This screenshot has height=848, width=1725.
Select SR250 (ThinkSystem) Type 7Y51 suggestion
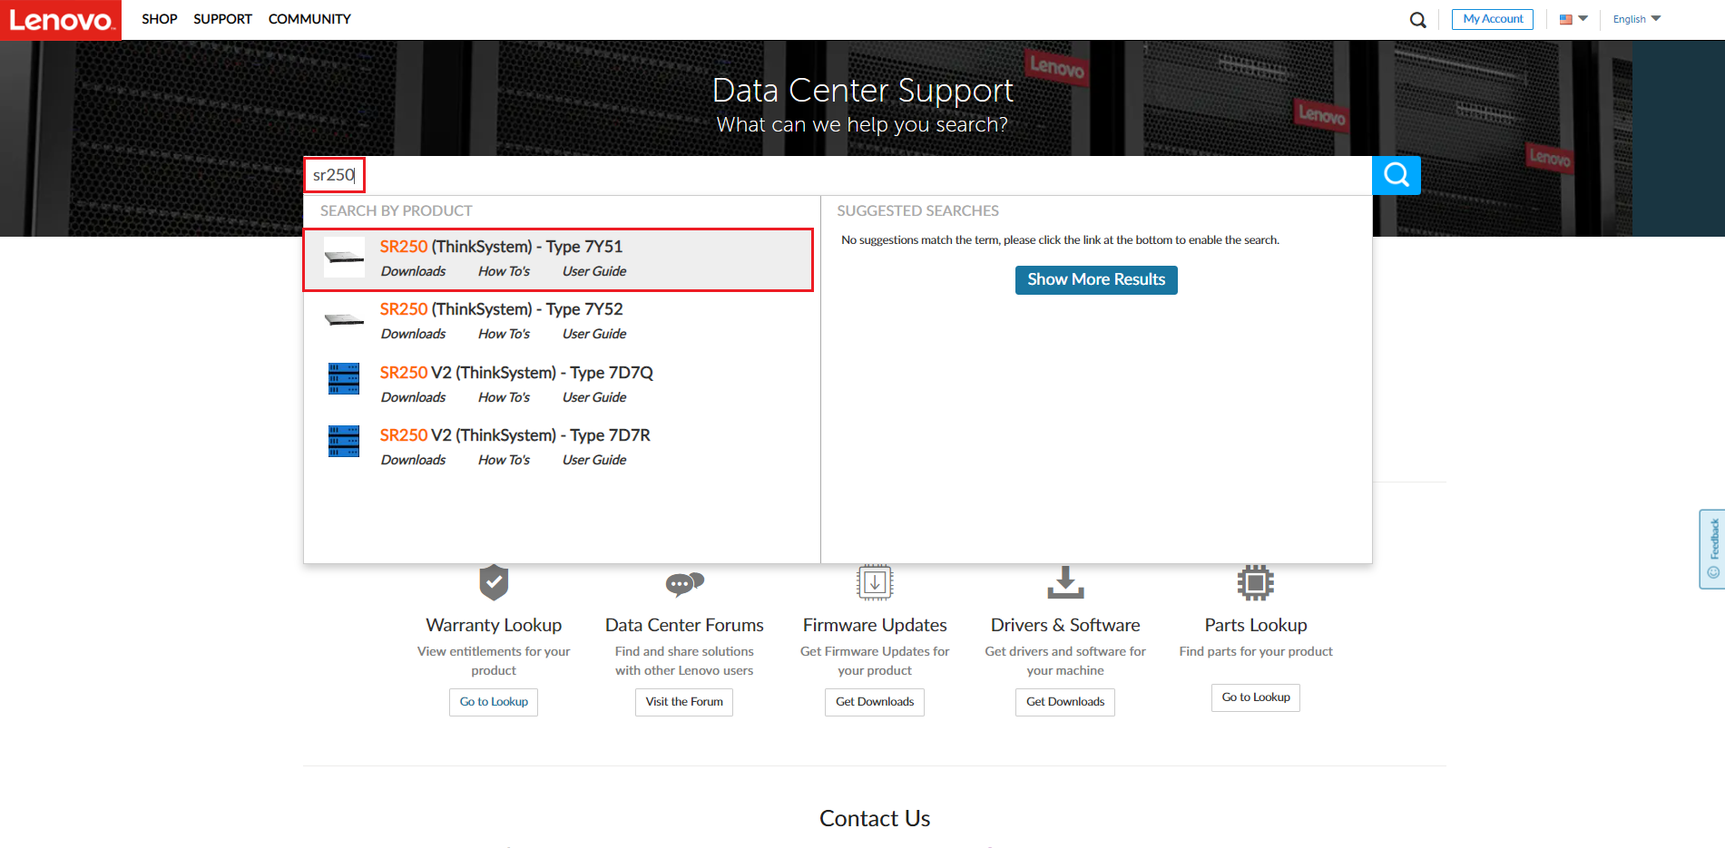(x=502, y=246)
